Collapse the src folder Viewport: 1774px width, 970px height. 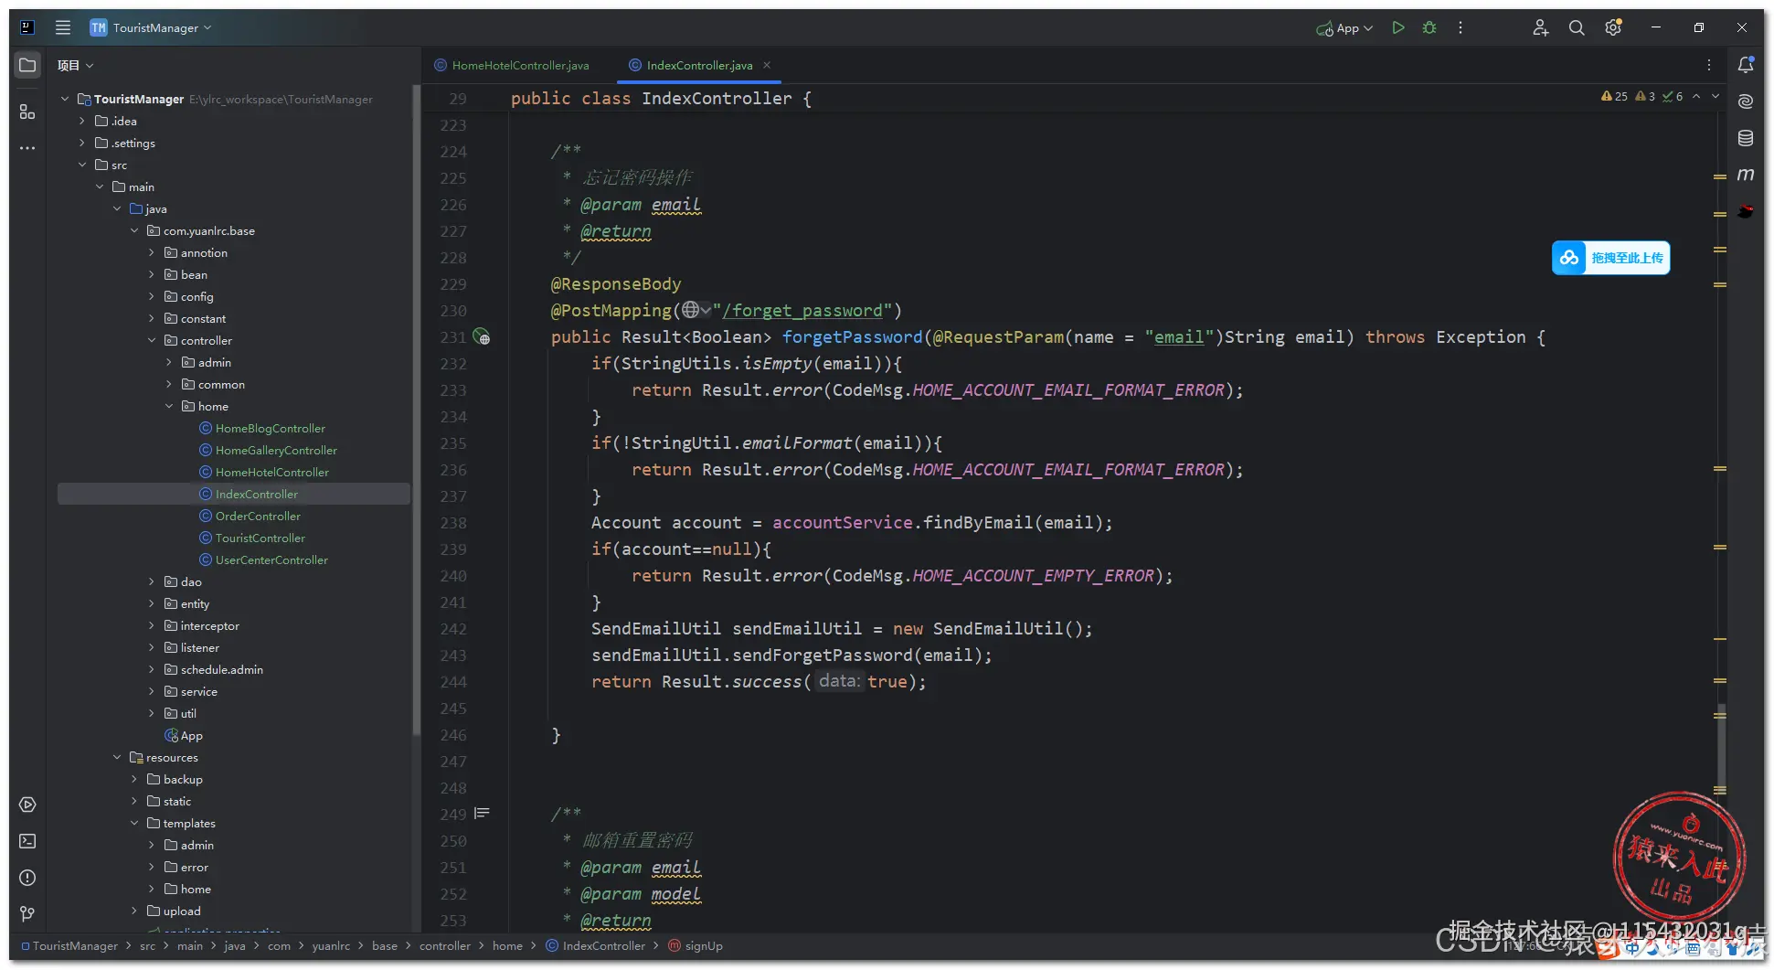[x=82, y=165]
